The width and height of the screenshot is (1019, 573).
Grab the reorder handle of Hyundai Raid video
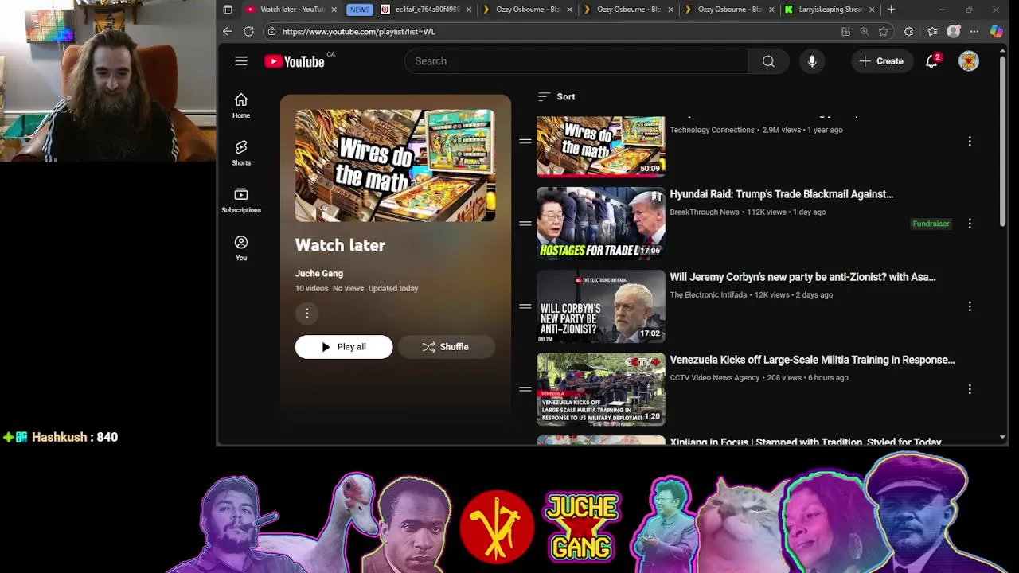tap(525, 224)
